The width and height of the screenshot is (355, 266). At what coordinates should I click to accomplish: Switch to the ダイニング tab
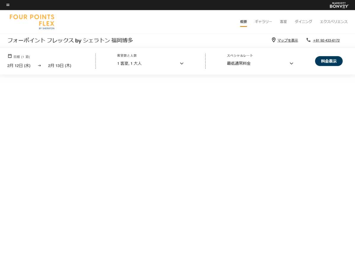(x=303, y=22)
